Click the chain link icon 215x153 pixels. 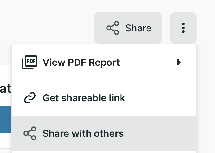(30, 98)
